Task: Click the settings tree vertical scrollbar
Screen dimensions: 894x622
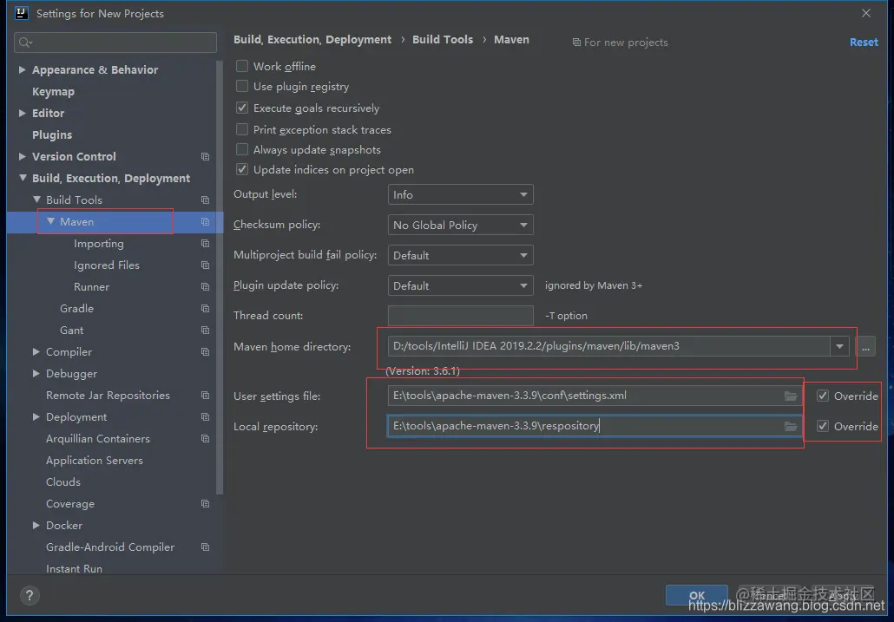Action: (x=220, y=278)
